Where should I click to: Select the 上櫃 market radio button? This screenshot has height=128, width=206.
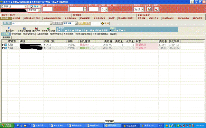coord(87,31)
